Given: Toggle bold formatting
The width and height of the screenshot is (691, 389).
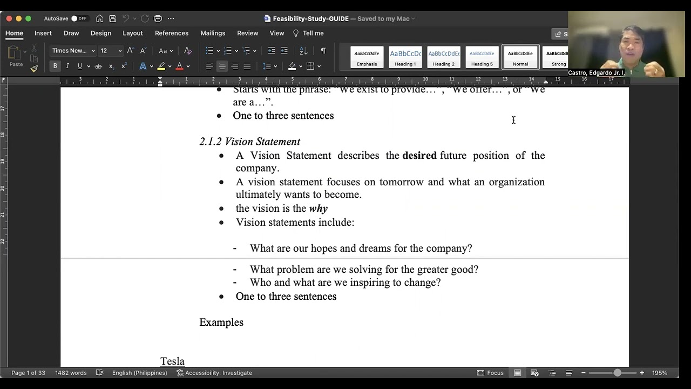Looking at the screenshot, I should click(x=55, y=66).
